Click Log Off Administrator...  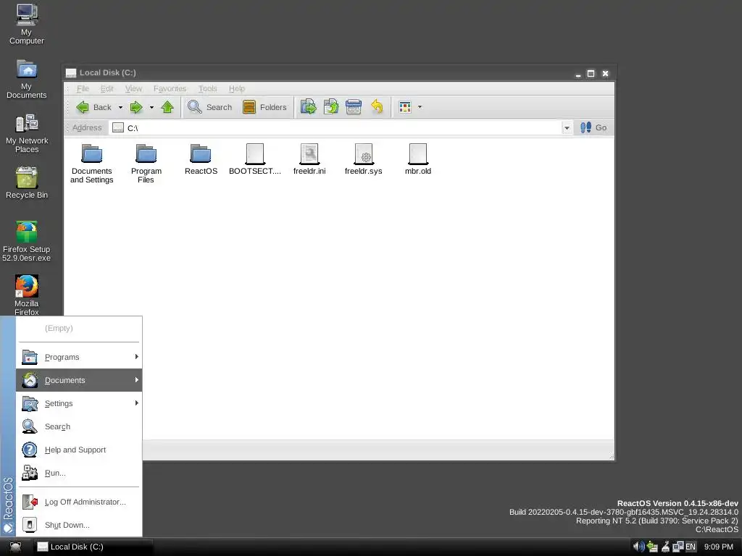(79, 502)
